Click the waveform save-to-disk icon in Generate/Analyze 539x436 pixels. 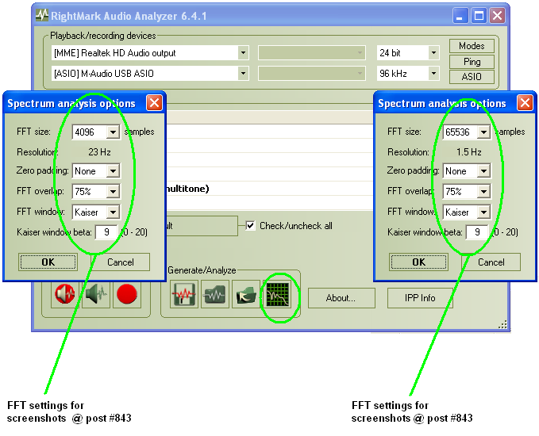click(184, 294)
